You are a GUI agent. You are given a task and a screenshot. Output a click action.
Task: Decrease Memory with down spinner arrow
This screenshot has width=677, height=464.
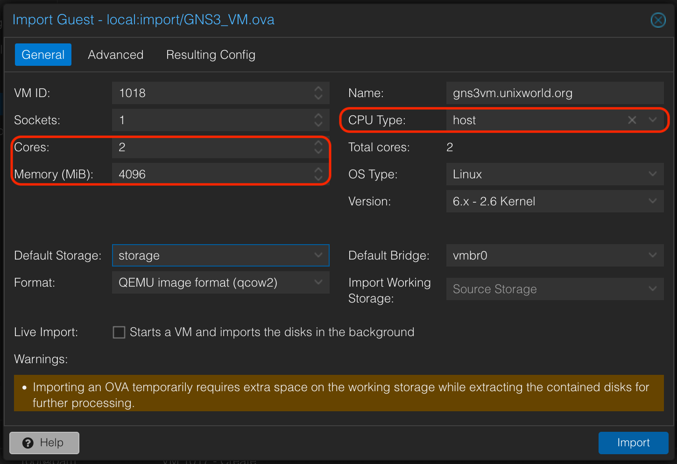point(318,179)
